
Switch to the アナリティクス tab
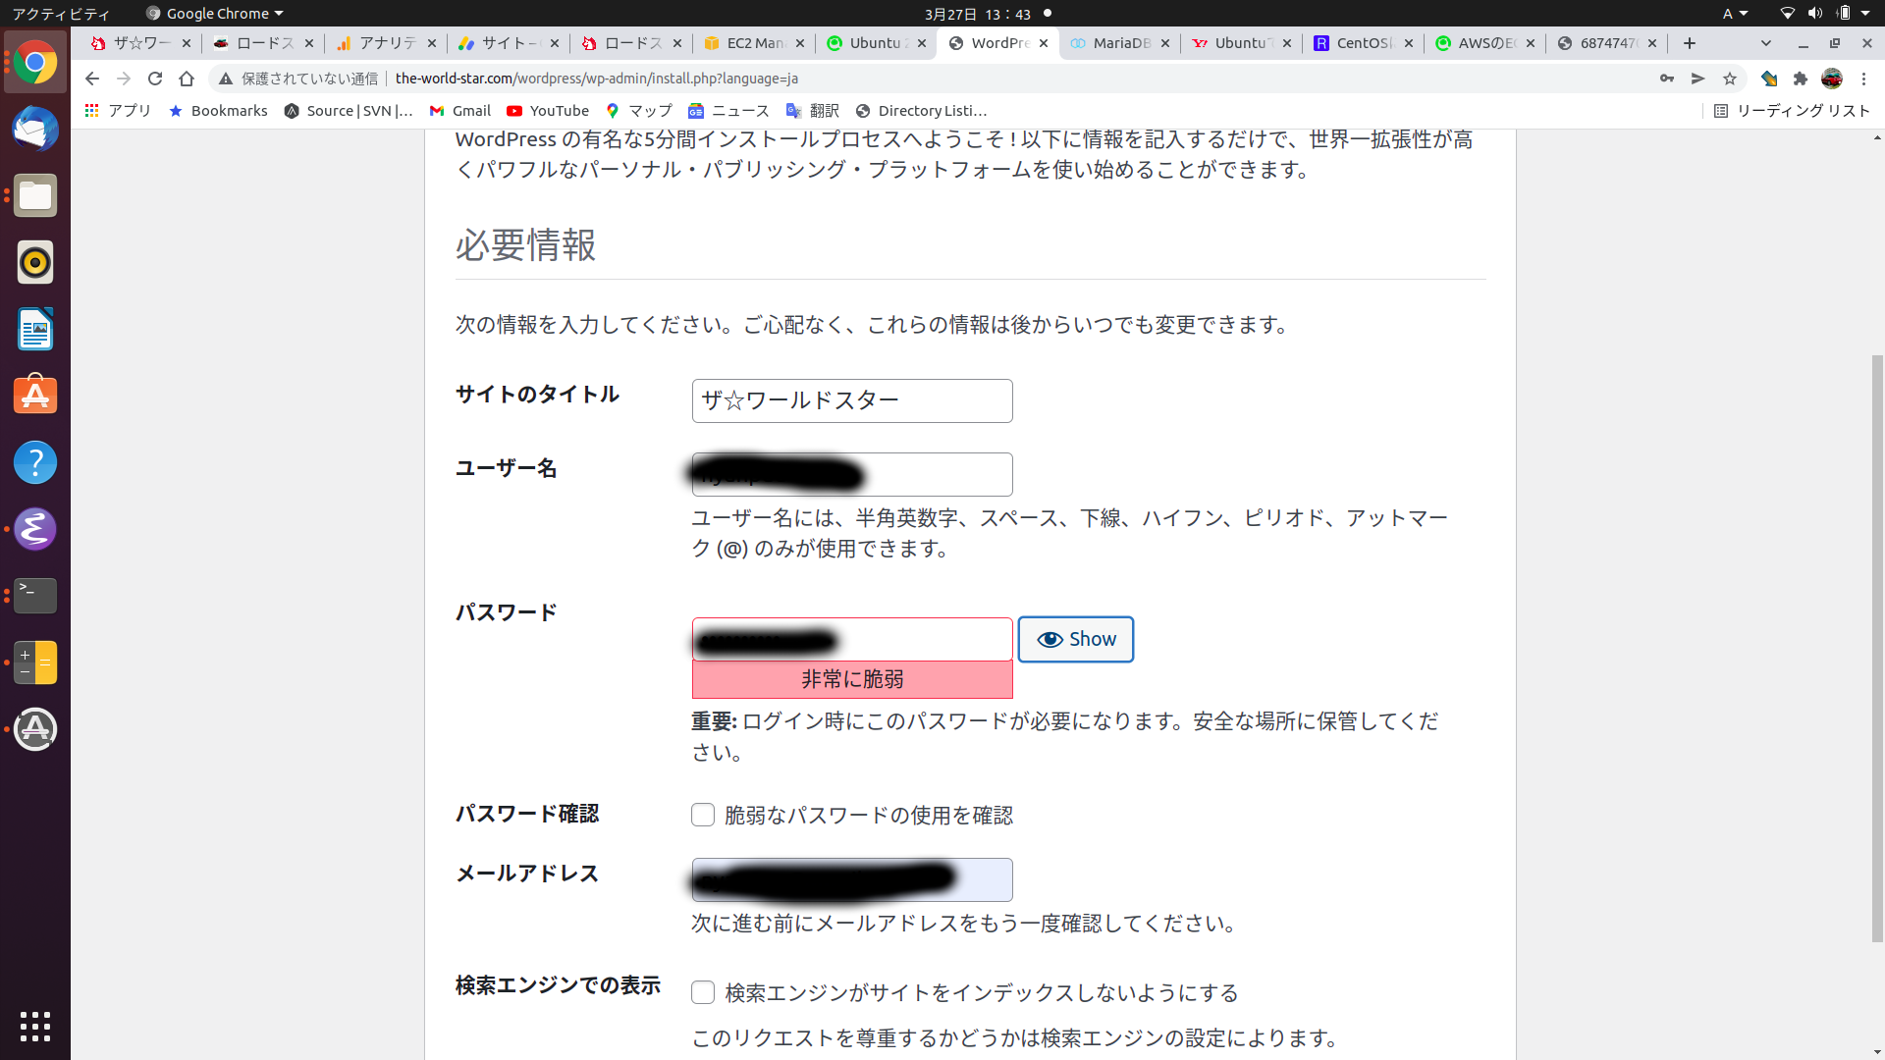(x=387, y=43)
